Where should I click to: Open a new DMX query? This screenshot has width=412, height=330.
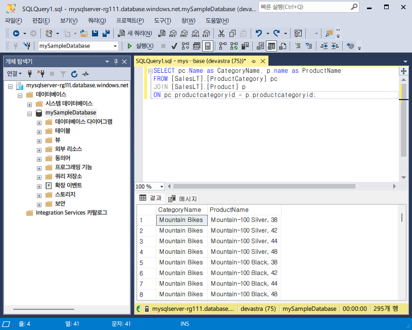click(184, 33)
